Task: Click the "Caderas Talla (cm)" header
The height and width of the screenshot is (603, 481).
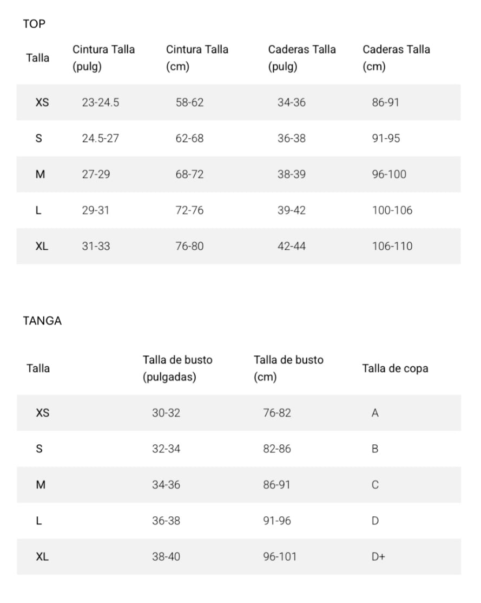Action: [396, 58]
